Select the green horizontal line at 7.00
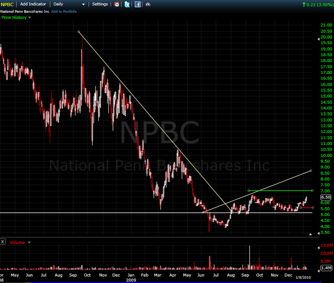 [x=280, y=191]
